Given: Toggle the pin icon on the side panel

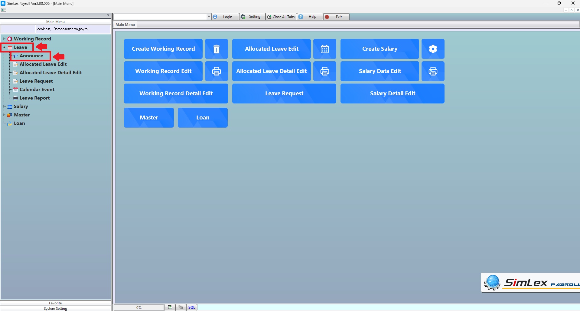Looking at the screenshot, I should click(108, 16).
